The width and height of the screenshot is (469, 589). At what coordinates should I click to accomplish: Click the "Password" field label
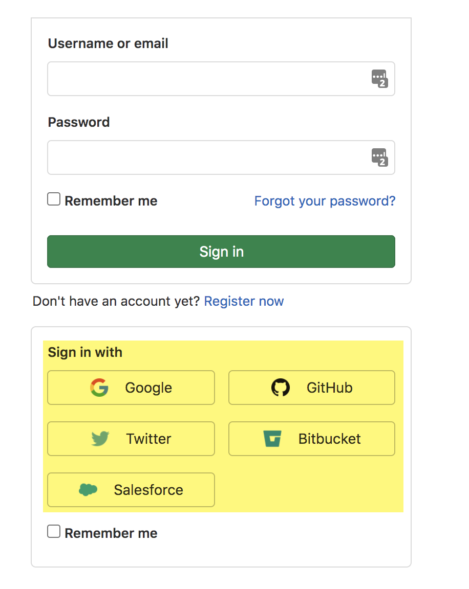tap(79, 122)
